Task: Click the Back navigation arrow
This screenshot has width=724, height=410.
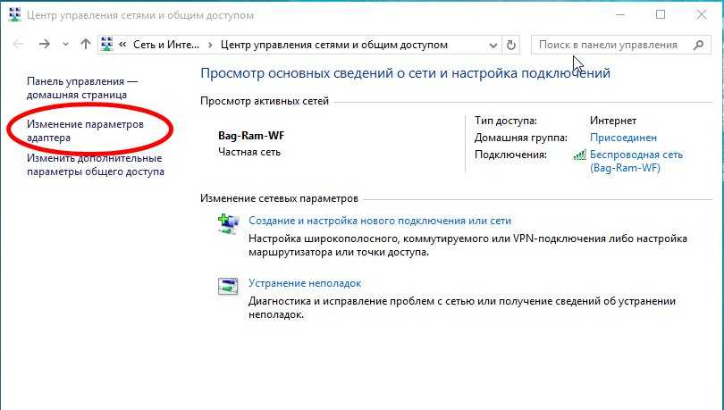Action: click(x=18, y=44)
